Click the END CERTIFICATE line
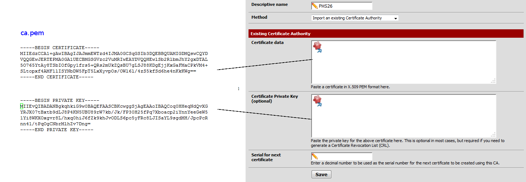The image size is (526, 182). 57,77
